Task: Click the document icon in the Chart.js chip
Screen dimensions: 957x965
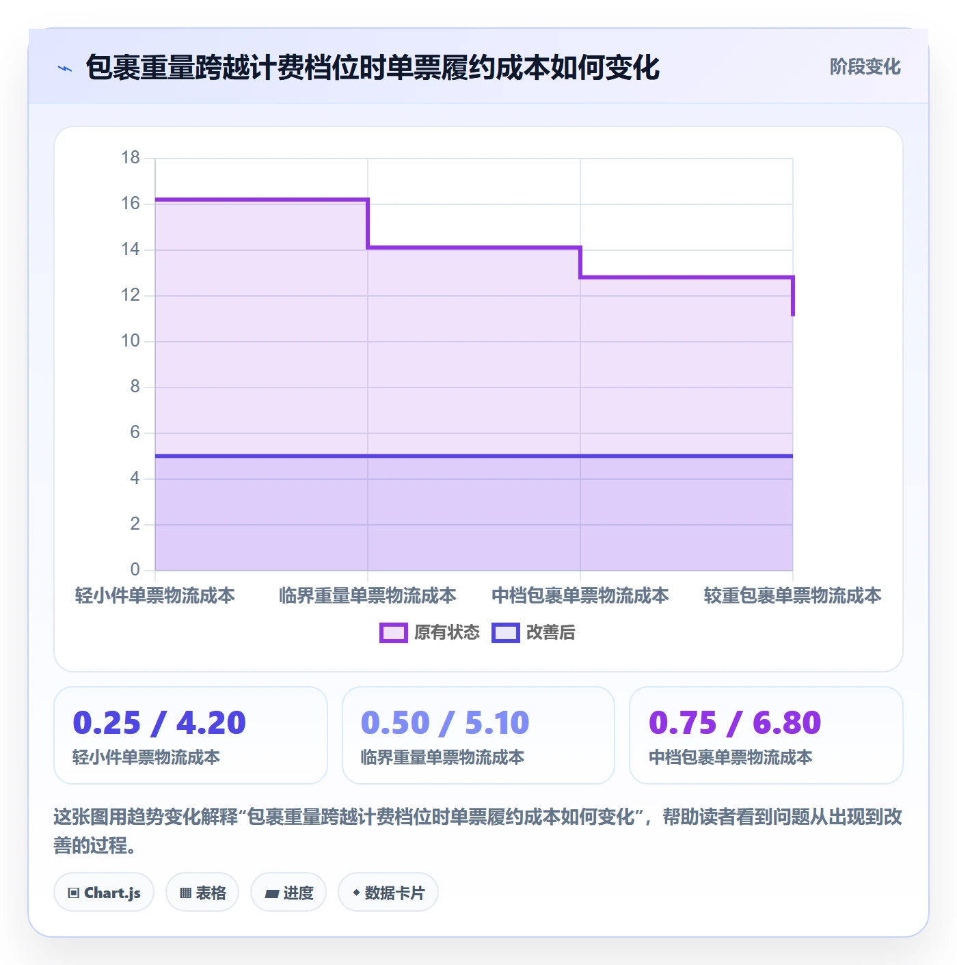Action: [x=74, y=893]
